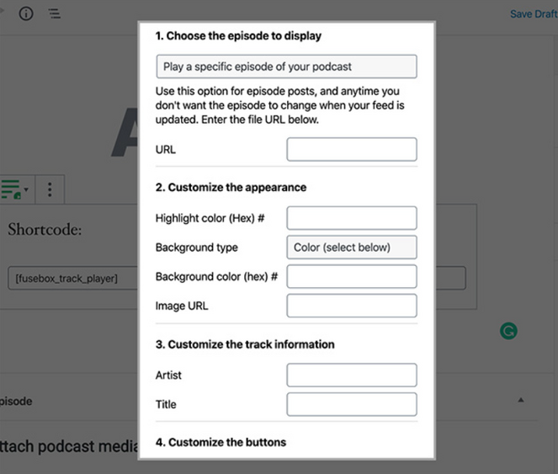This screenshot has height=474, width=558.
Task: Open the Background type dropdown
Action: pos(351,248)
